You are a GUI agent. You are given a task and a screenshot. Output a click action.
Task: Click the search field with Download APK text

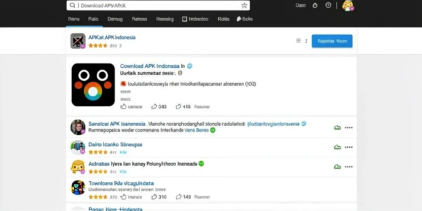tap(158, 5)
